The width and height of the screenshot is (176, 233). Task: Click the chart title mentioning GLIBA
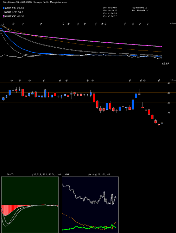pos(35,2)
